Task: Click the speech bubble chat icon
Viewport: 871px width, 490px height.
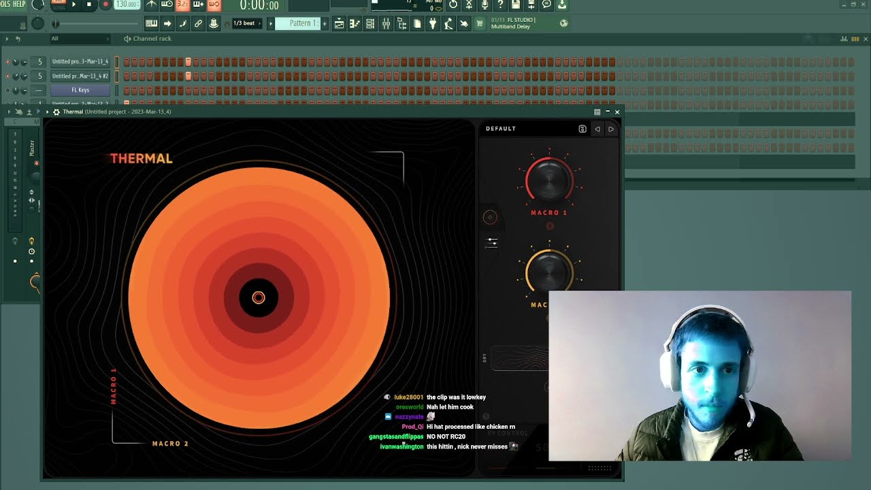Action: click(x=546, y=4)
